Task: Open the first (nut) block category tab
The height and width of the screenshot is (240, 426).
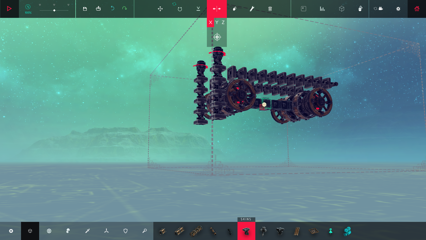Action: 11,231
